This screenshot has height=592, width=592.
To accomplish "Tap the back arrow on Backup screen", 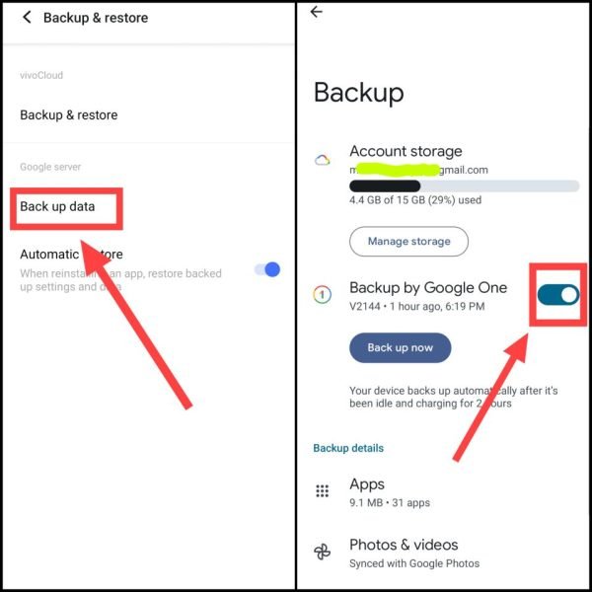I will point(316,12).
